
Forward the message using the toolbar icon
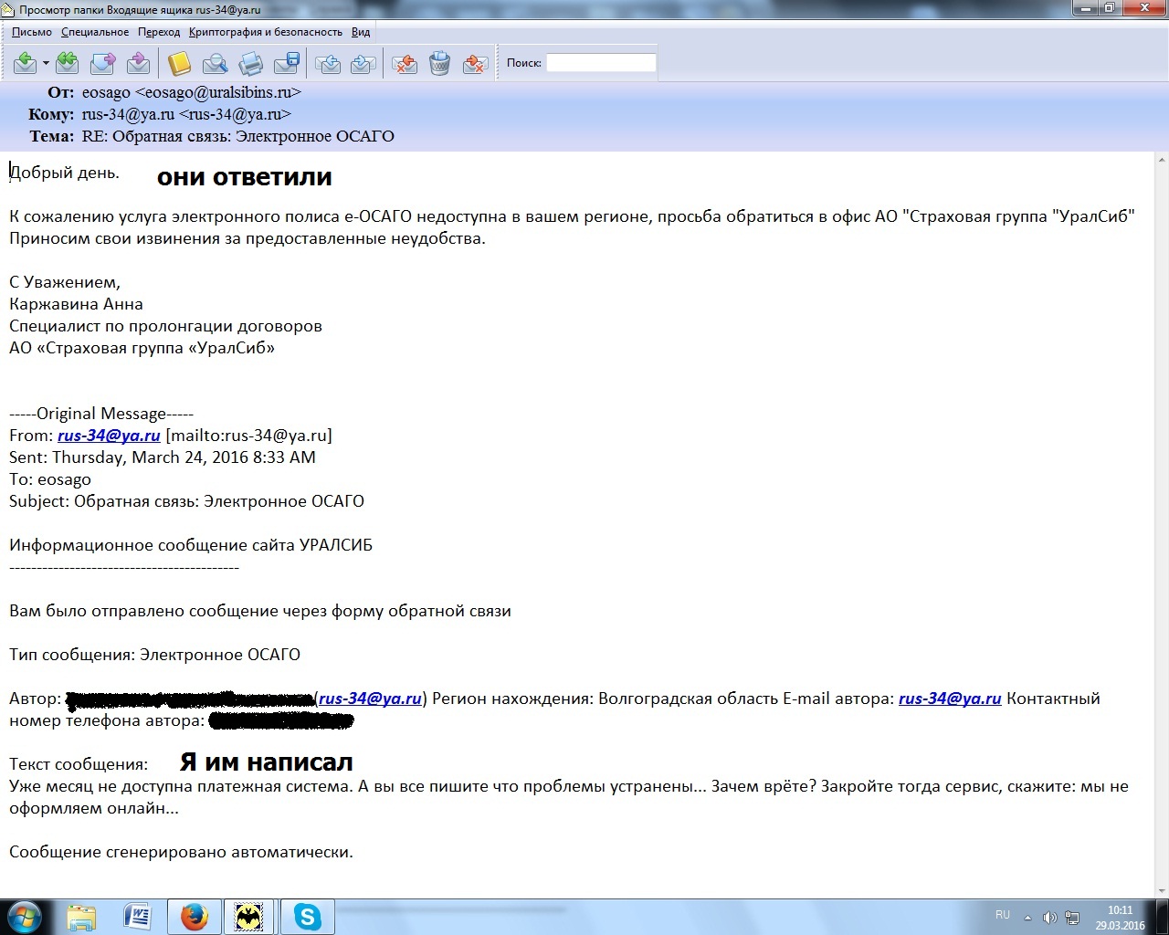click(103, 63)
